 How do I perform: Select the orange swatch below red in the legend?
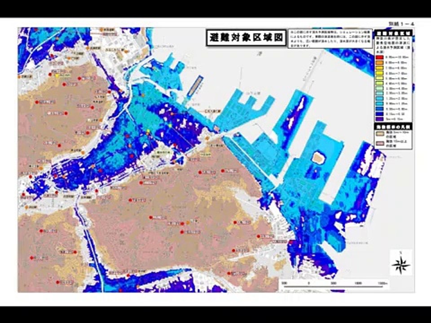pyautogui.click(x=380, y=63)
